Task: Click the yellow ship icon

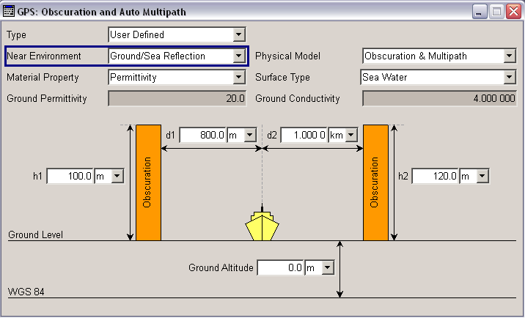Action: pos(262,226)
